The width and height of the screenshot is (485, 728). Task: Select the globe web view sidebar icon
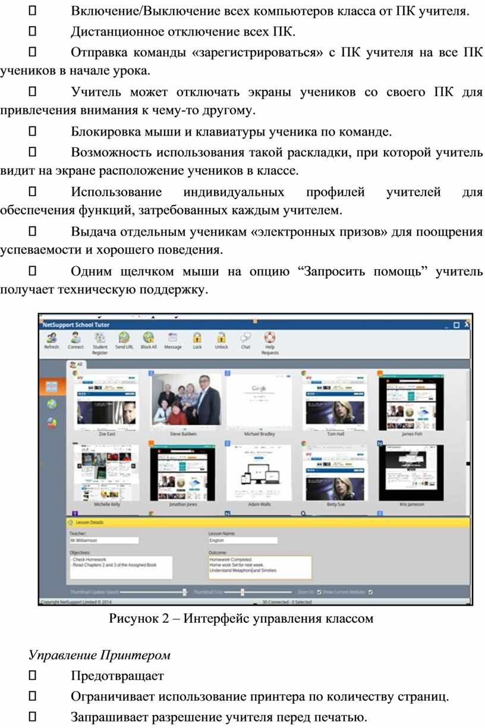pyautogui.click(x=52, y=405)
